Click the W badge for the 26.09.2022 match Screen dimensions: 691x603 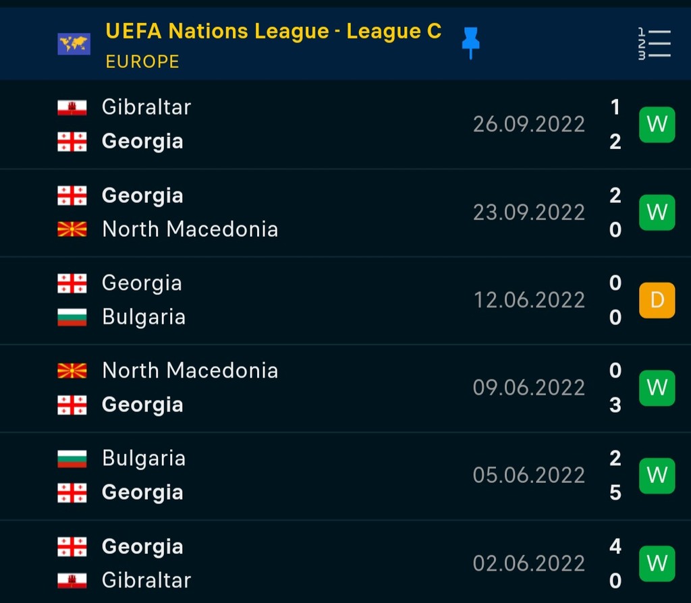point(657,125)
